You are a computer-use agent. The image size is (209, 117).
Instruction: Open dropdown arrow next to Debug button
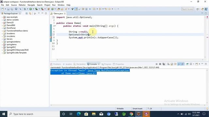27,9
